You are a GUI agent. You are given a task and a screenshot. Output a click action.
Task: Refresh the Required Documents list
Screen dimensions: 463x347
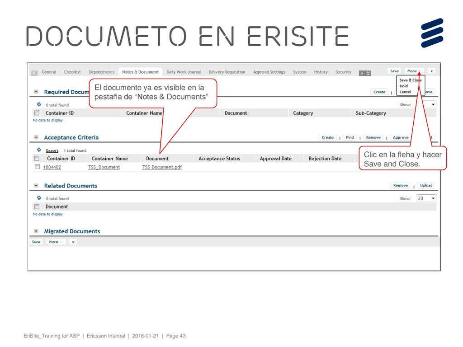click(x=39, y=104)
